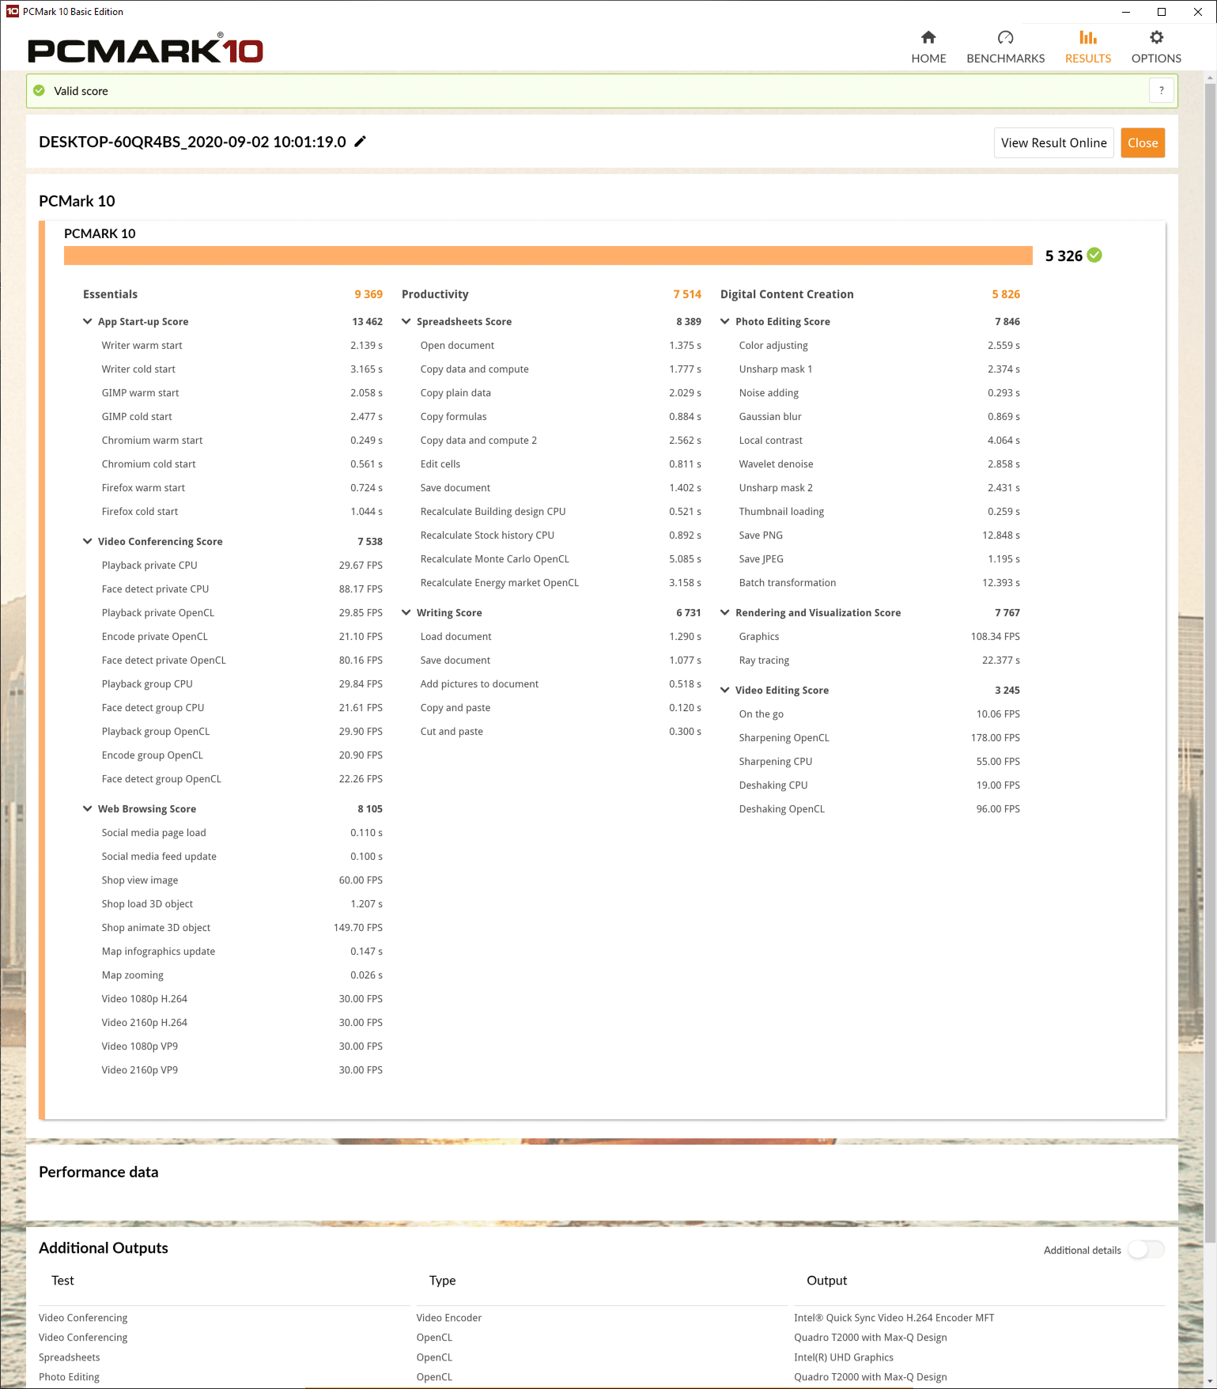
Task: Click the Output column header
Action: 826,1281
